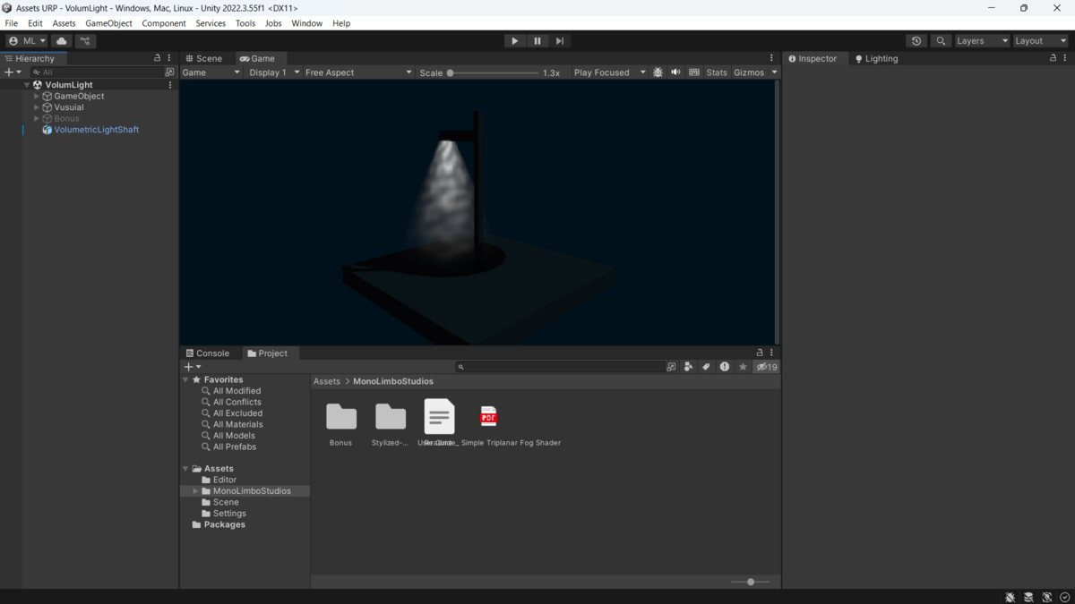This screenshot has width=1075, height=604.
Task: Click the Search by Type icon in Project
Action: (688, 367)
